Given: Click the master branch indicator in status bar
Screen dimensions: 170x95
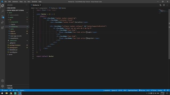Looking at the screenshot, I should (5, 90).
